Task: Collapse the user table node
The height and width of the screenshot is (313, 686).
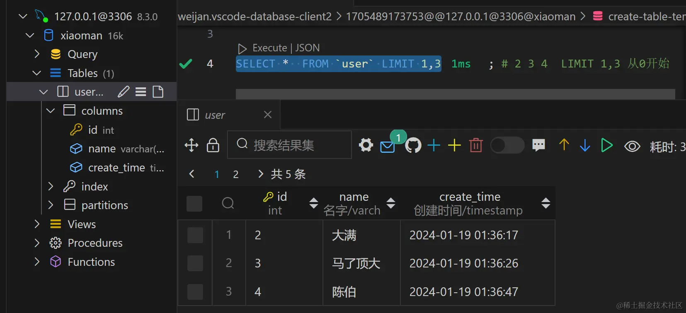Action: tap(44, 91)
